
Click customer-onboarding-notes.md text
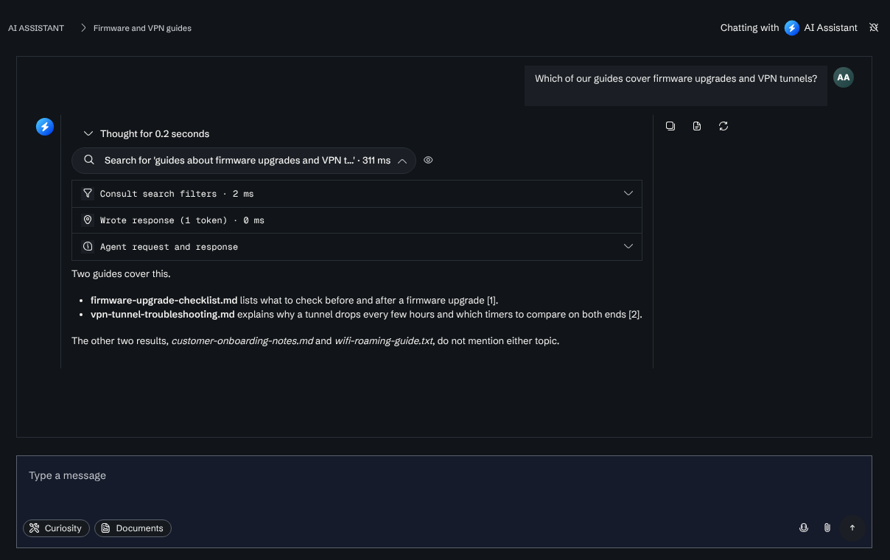tap(242, 341)
